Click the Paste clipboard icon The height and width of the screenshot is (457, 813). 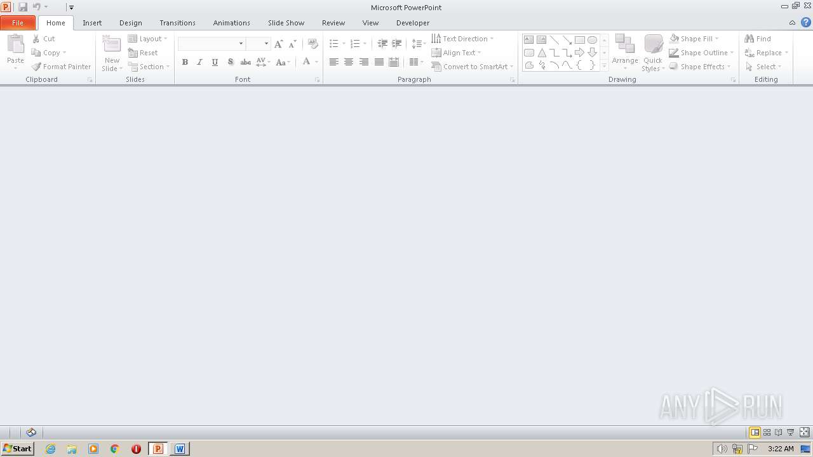[x=15, y=45]
